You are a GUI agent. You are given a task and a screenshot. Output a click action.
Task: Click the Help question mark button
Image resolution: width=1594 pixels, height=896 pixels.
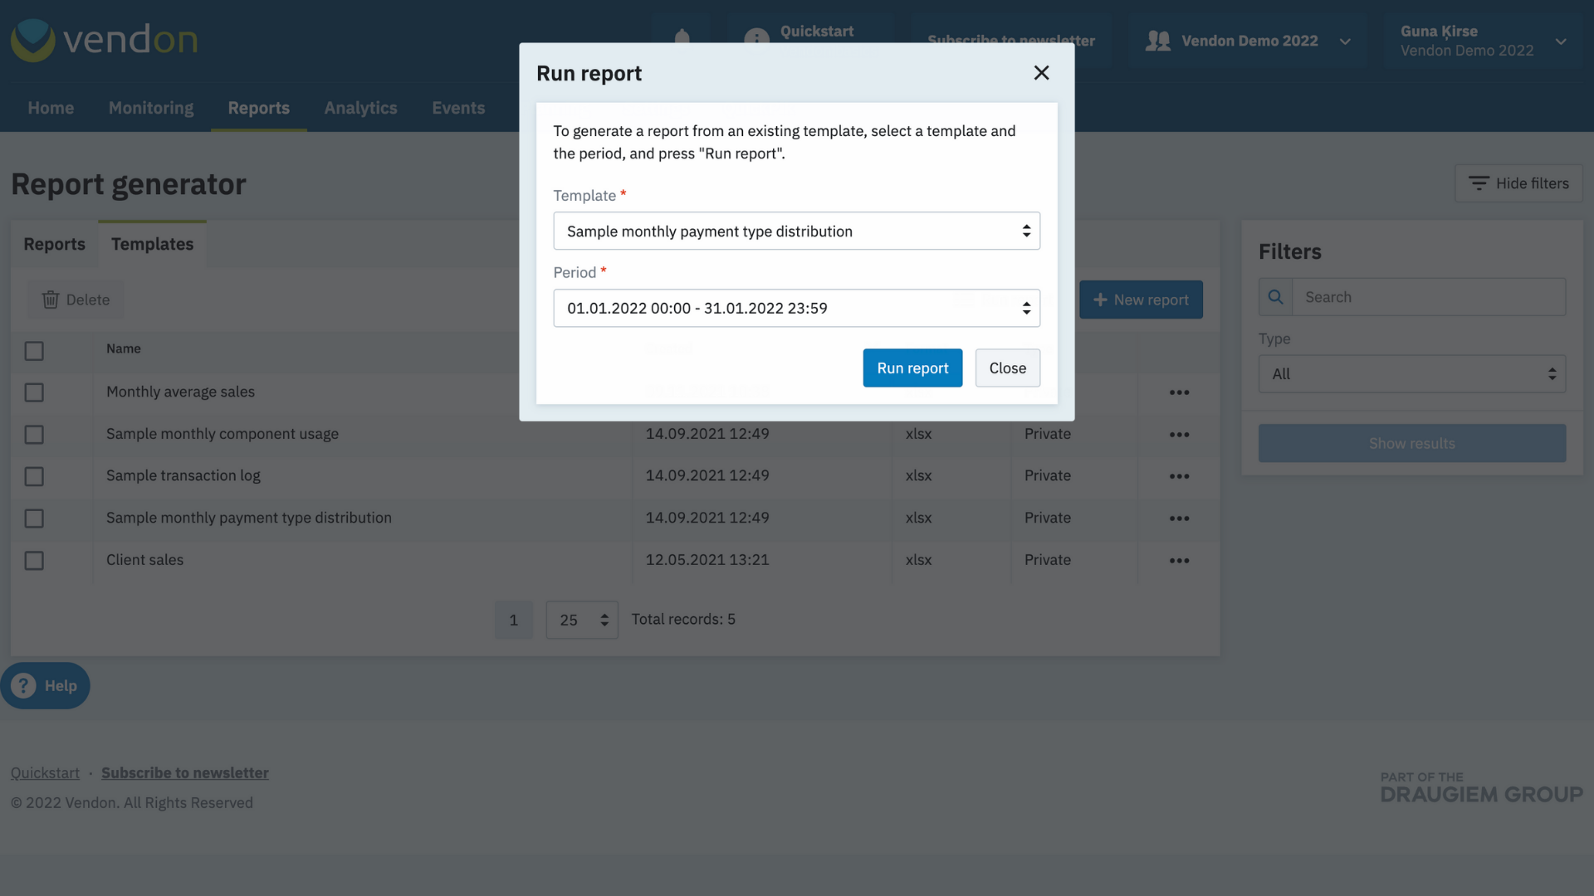tap(45, 685)
